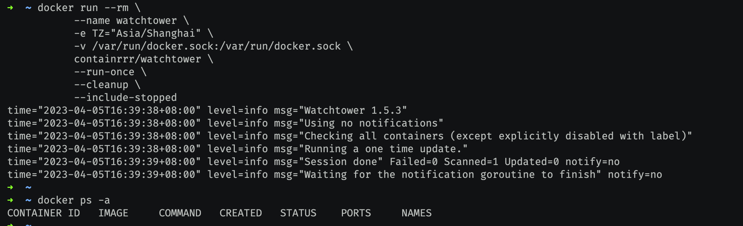Click the blue tilde before docker run

tap(29, 7)
